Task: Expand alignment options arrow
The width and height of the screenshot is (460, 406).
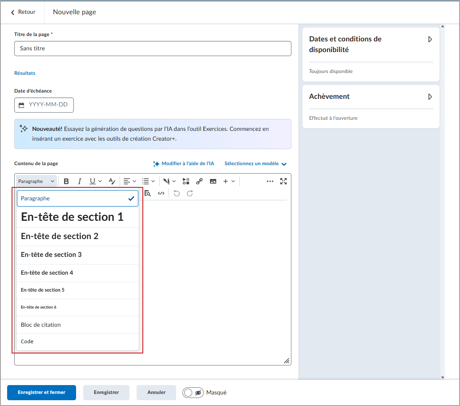Action: point(134,182)
